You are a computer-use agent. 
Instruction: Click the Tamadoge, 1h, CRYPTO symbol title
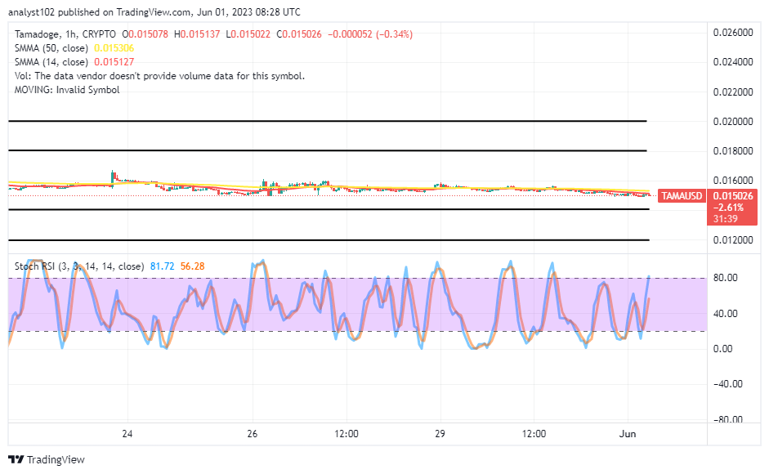coord(65,34)
